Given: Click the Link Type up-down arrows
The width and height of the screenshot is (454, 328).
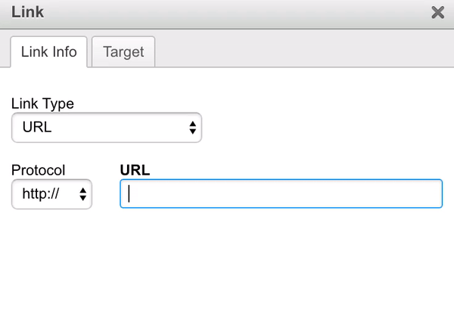Looking at the screenshot, I should (192, 128).
